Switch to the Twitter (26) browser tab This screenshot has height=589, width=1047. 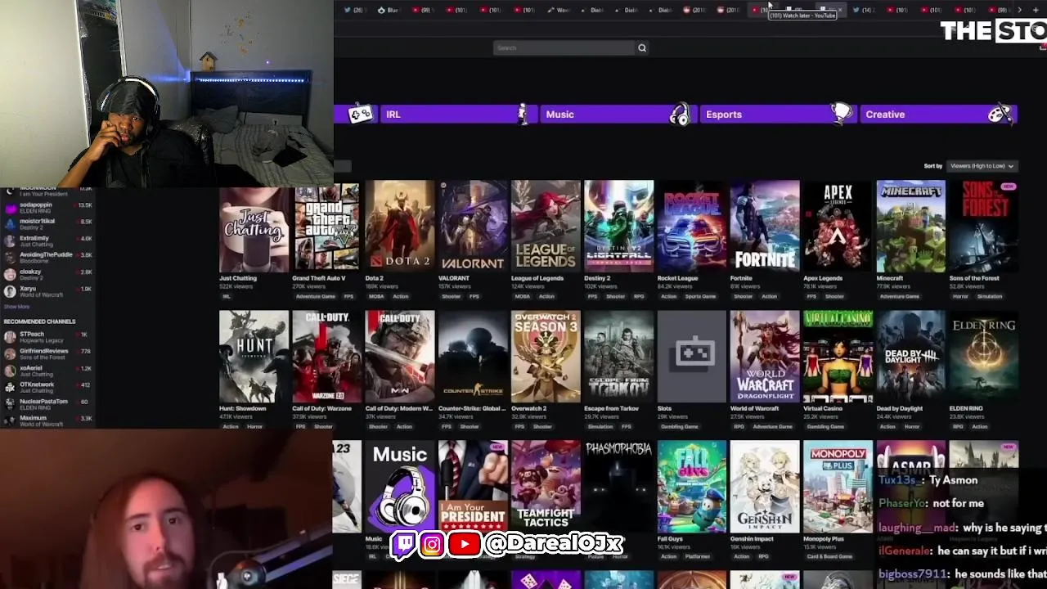coord(354,10)
